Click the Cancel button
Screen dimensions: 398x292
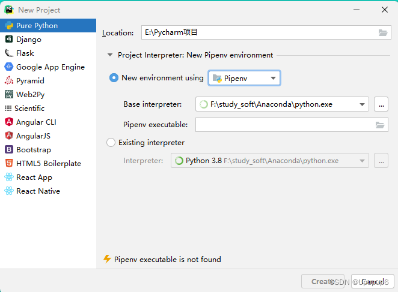pos(372,281)
